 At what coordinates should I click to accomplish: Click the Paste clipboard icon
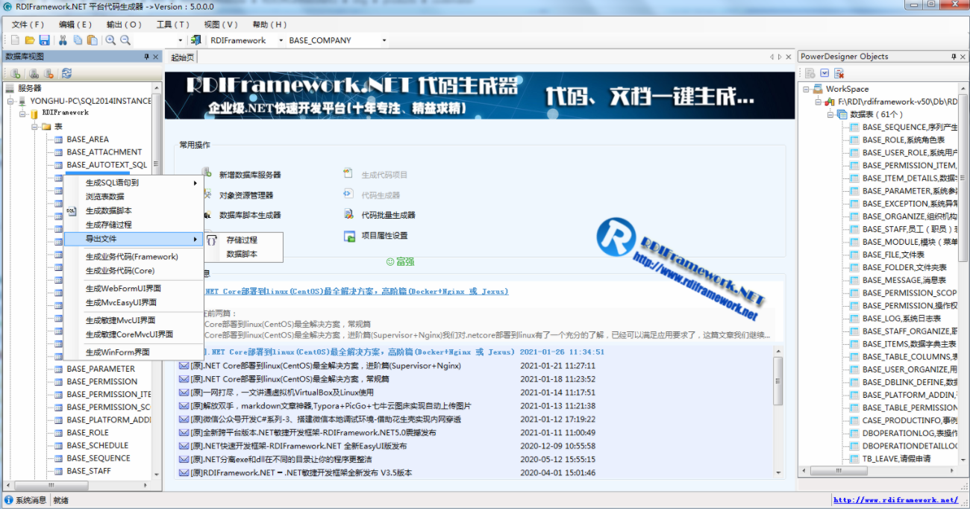point(92,40)
